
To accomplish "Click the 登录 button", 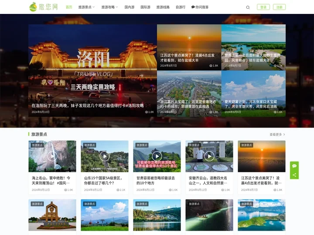I will pyautogui.click(x=263, y=7).
